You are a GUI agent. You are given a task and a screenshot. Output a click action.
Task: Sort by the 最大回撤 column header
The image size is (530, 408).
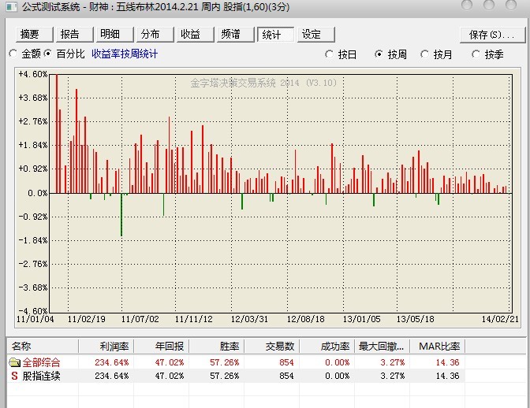(x=382, y=347)
